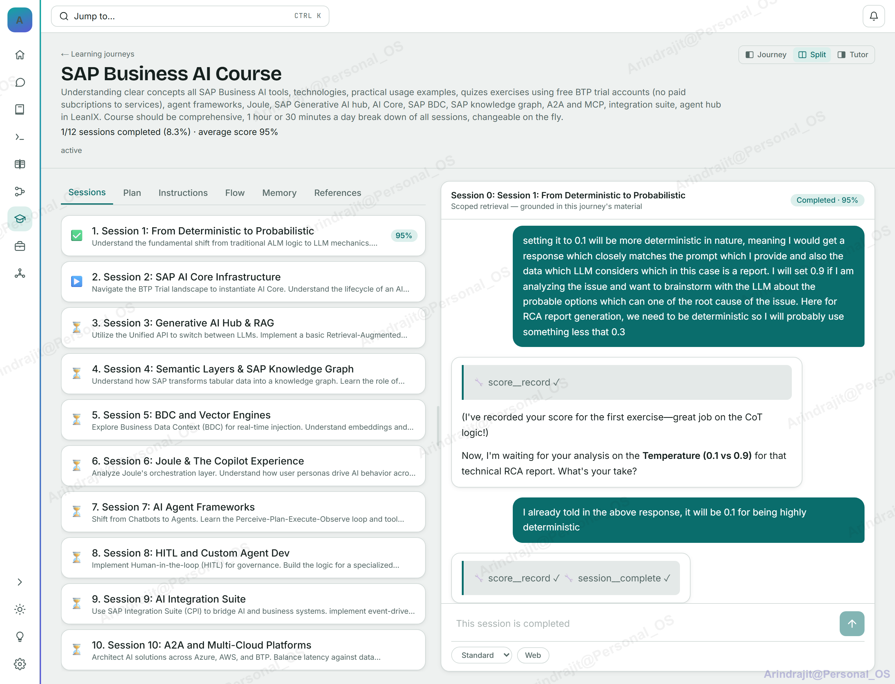The width and height of the screenshot is (895, 684).
Task: Click first score_record tool call block
Action: 627,382
